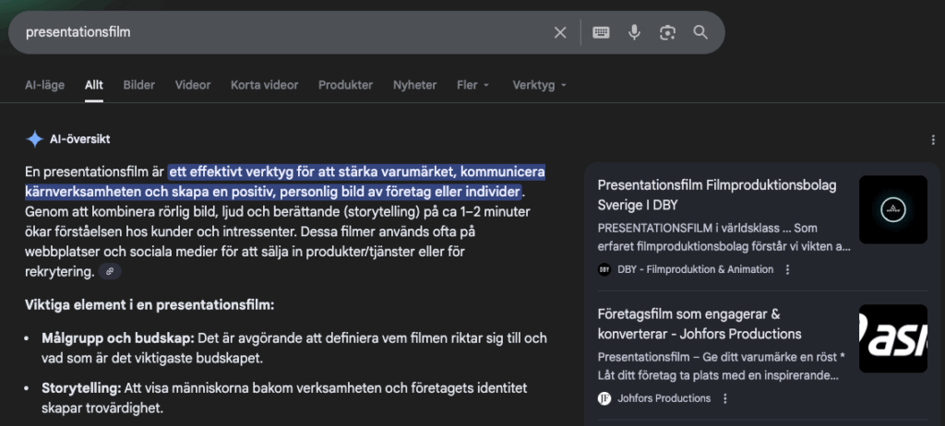Click the magnifying glass search button

coord(700,32)
